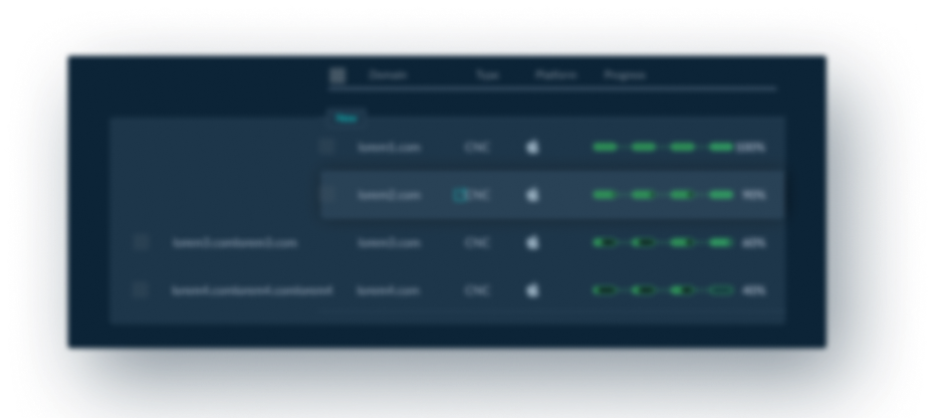Screen dimensions: 934x418
Task: Click the Apple platform icon in lorem1.com row
Action: tap(533, 147)
